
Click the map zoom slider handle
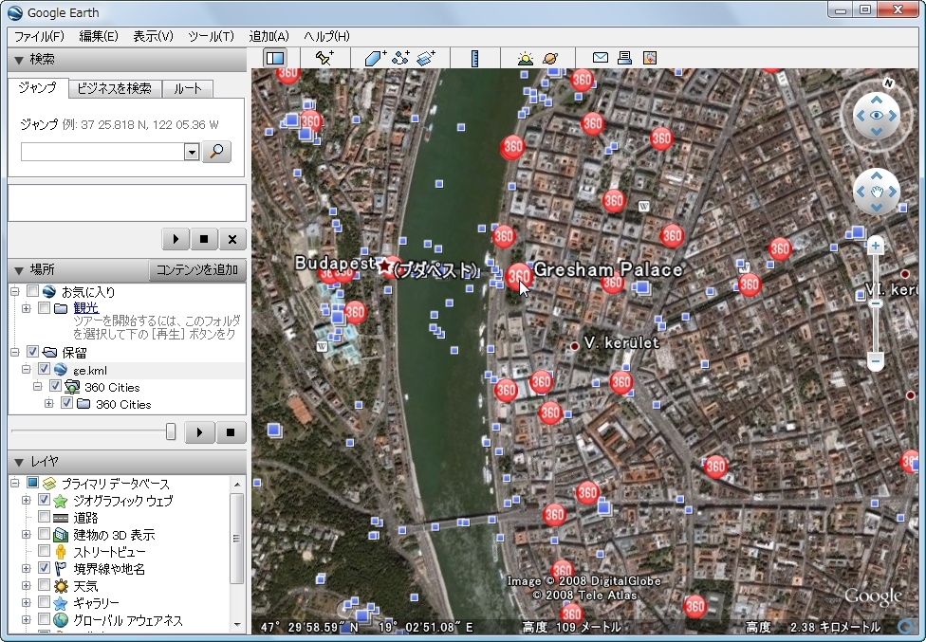pyautogui.click(x=875, y=303)
